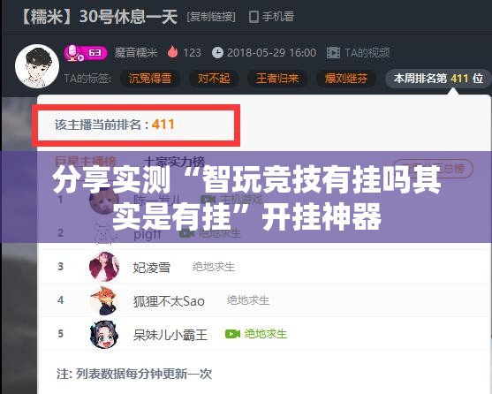Image resolution: width=492 pixels, height=394 pixels.
Task: Select the 沉冤得雪 tag
Action: 150,78
